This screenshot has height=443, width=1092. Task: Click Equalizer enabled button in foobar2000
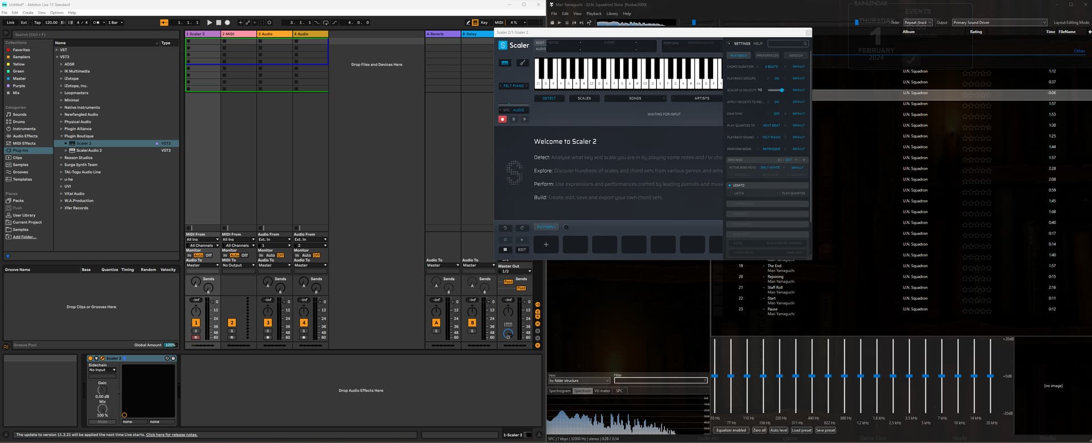[x=731, y=430]
